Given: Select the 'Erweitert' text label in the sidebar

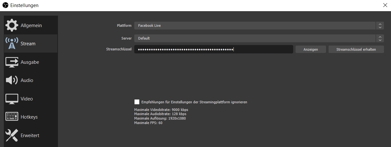Looking at the screenshot, I should tap(30, 136).
